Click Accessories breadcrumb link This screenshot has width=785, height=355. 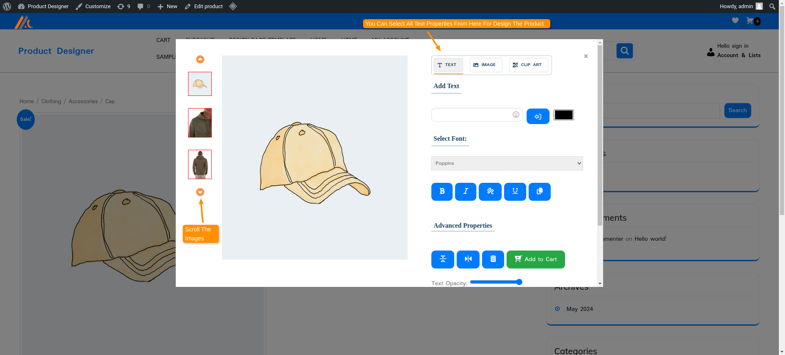click(x=83, y=101)
